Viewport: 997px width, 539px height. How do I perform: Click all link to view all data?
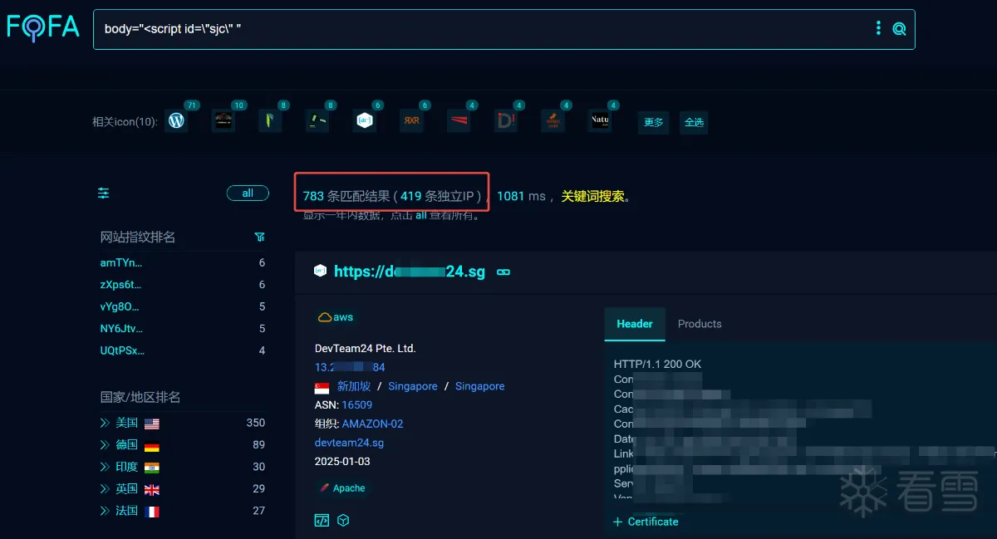pos(421,215)
